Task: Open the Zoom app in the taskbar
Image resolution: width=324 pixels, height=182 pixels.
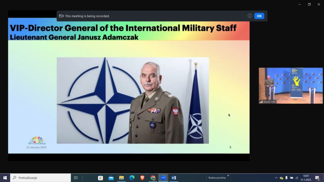Action: point(163,177)
